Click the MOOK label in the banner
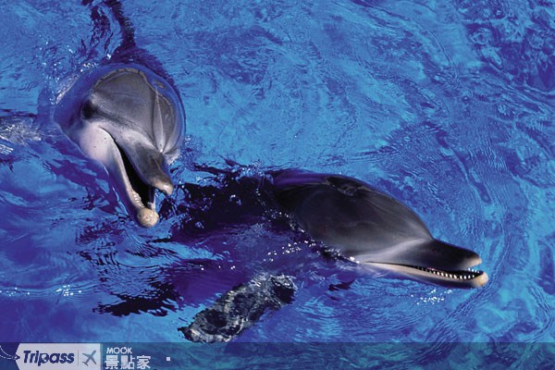The width and height of the screenshot is (555, 370). click(x=119, y=351)
